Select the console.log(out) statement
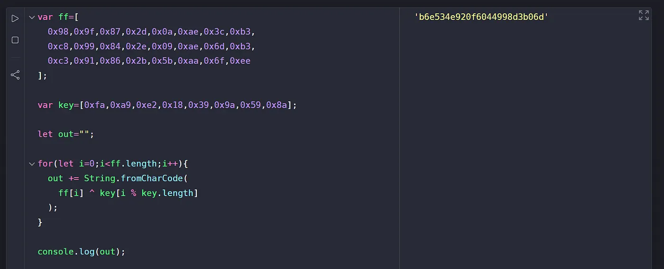 (x=82, y=251)
